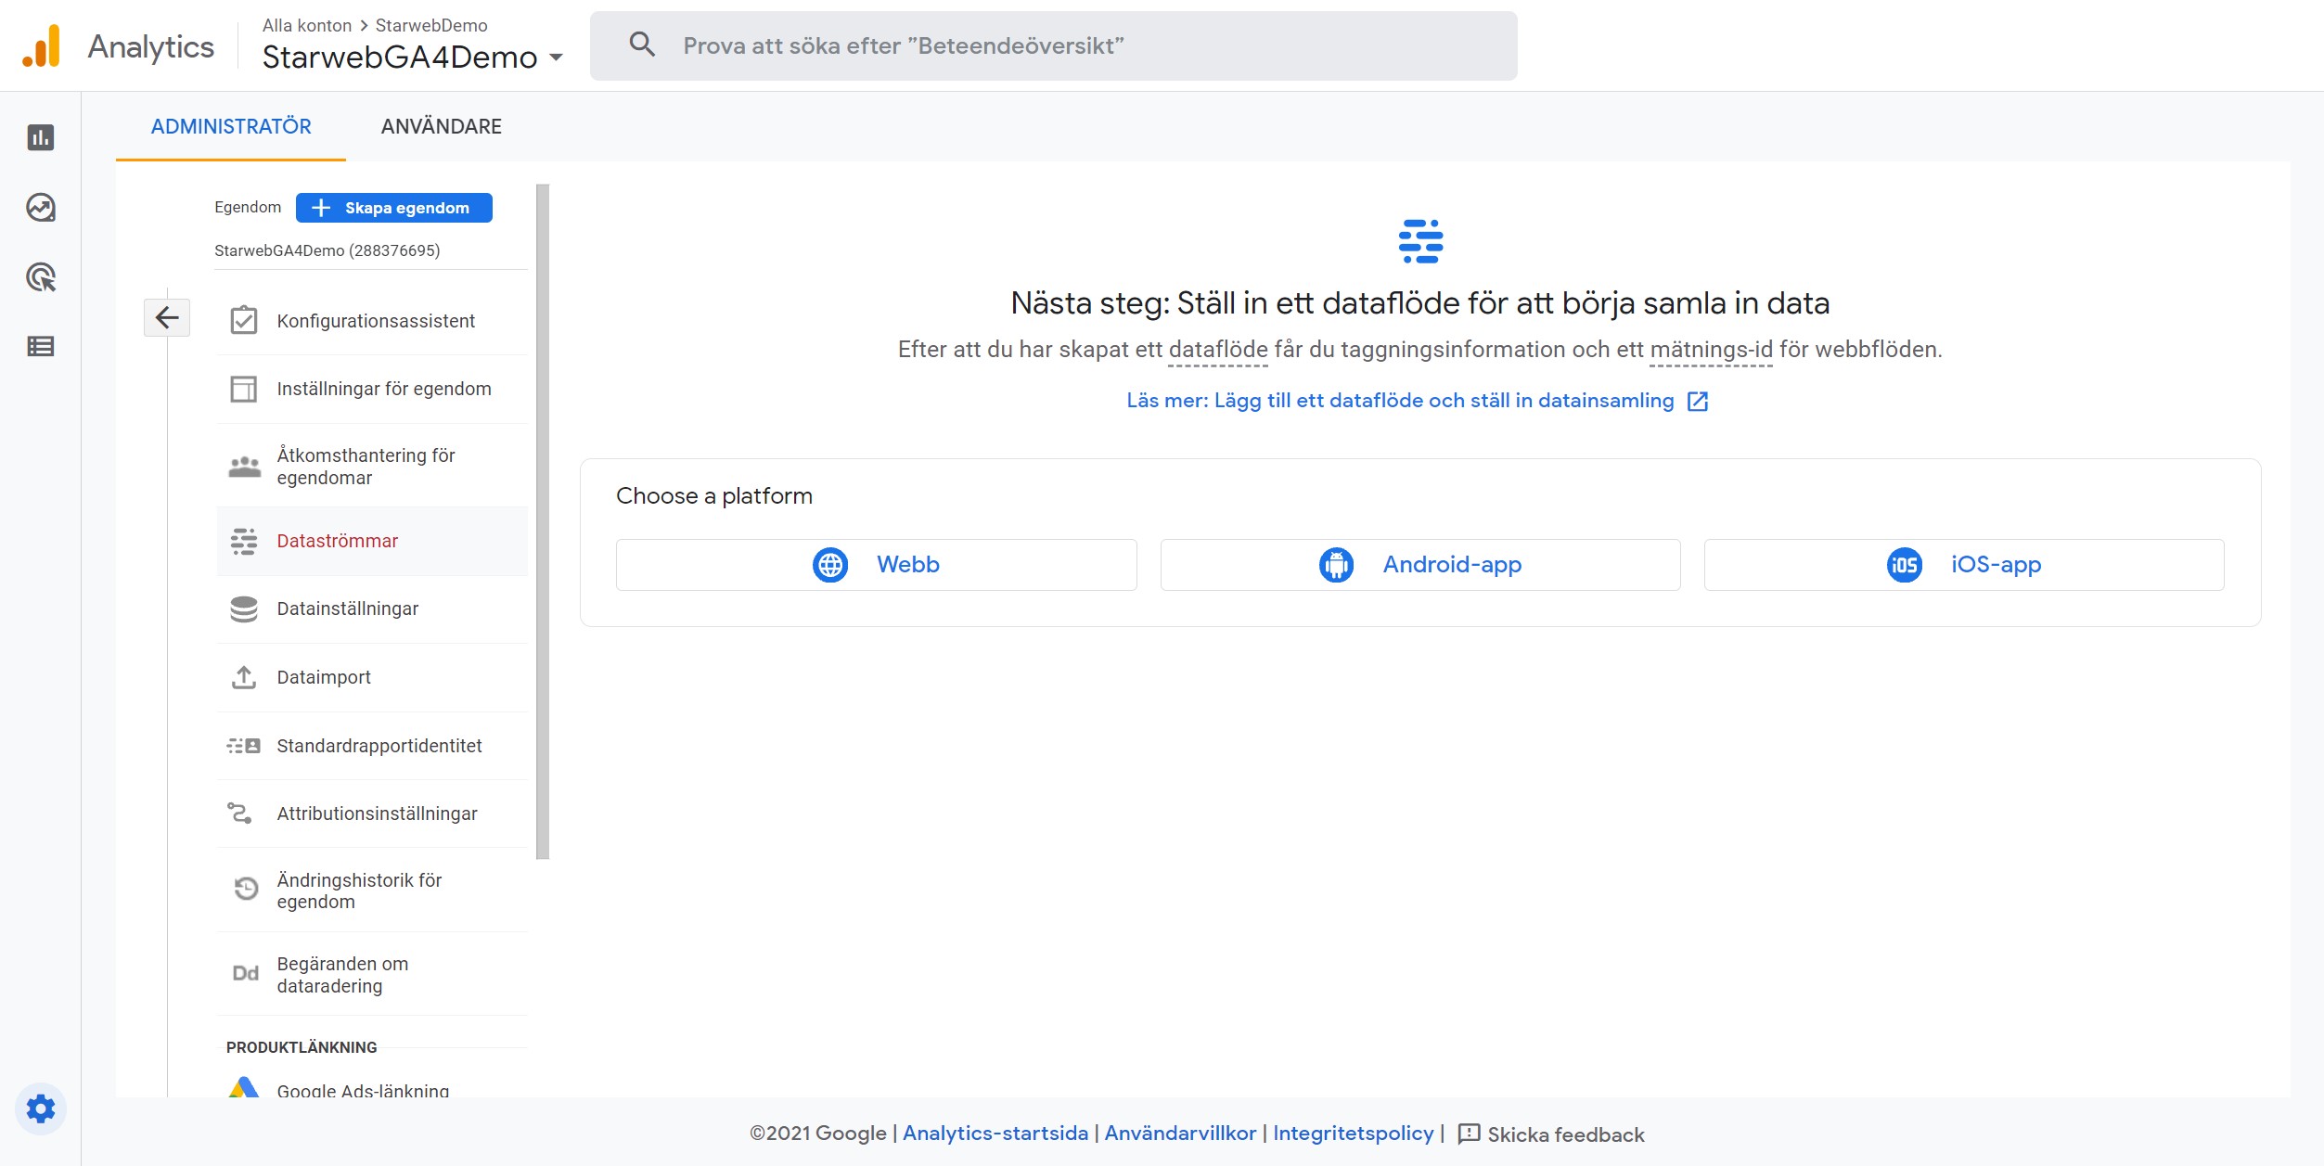This screenshot has height=1166, width=2324.
Task: Click Skapa egendom button
Action: point(394,208)
